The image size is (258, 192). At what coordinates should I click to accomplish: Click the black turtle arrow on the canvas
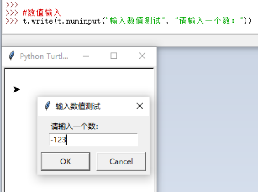pyautogui.click(x=16, y=90)
